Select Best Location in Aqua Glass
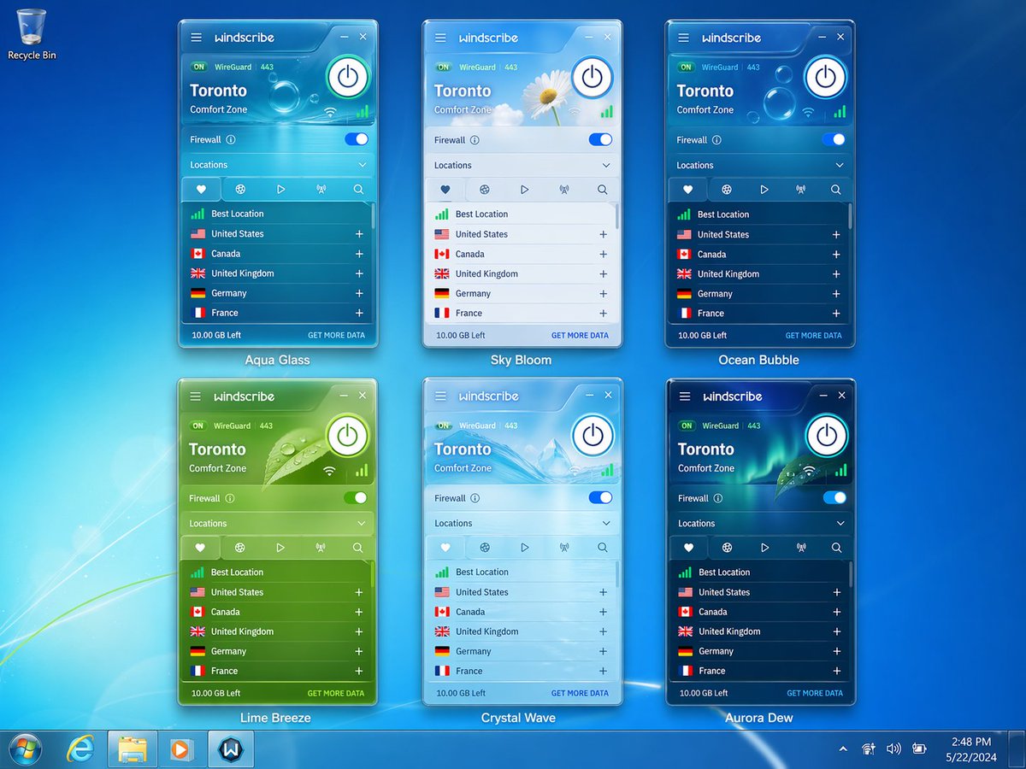 point(276,214)
